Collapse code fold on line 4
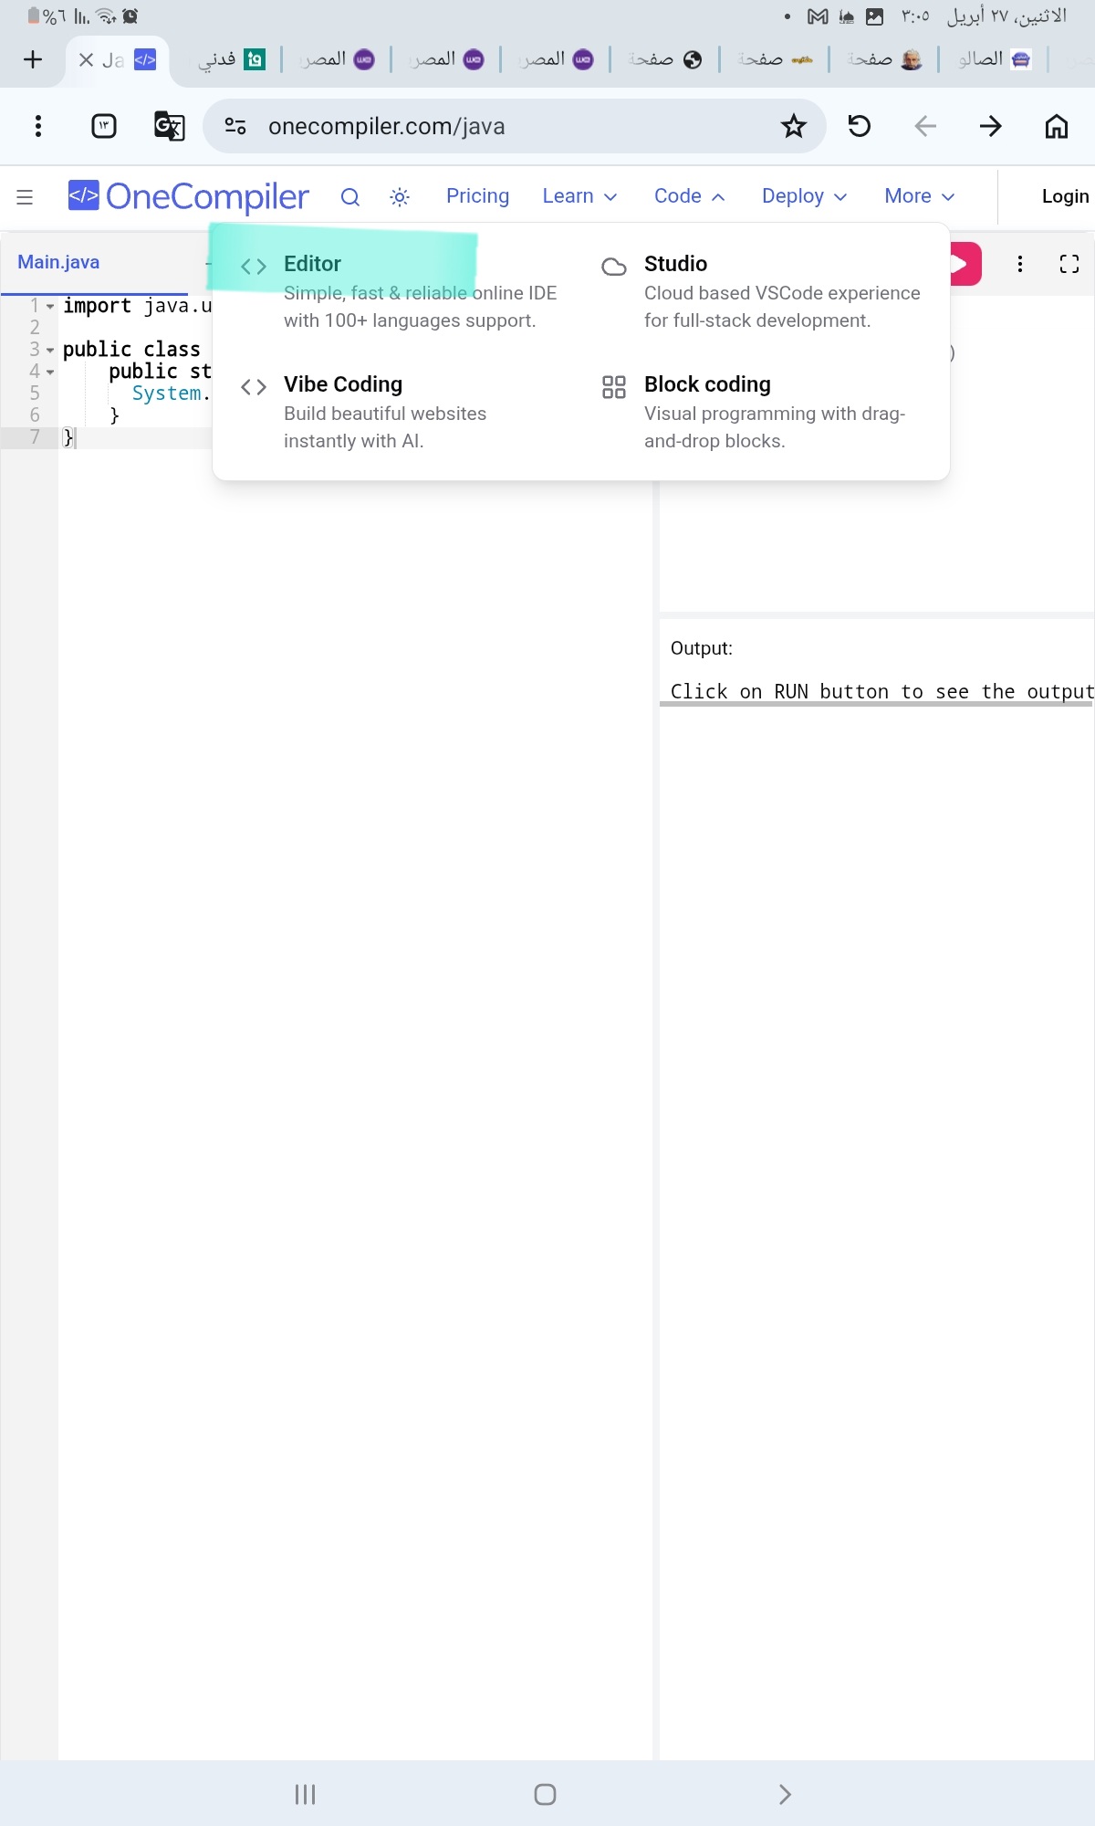Screen dimensions: 1095x1826 [50, 372]
